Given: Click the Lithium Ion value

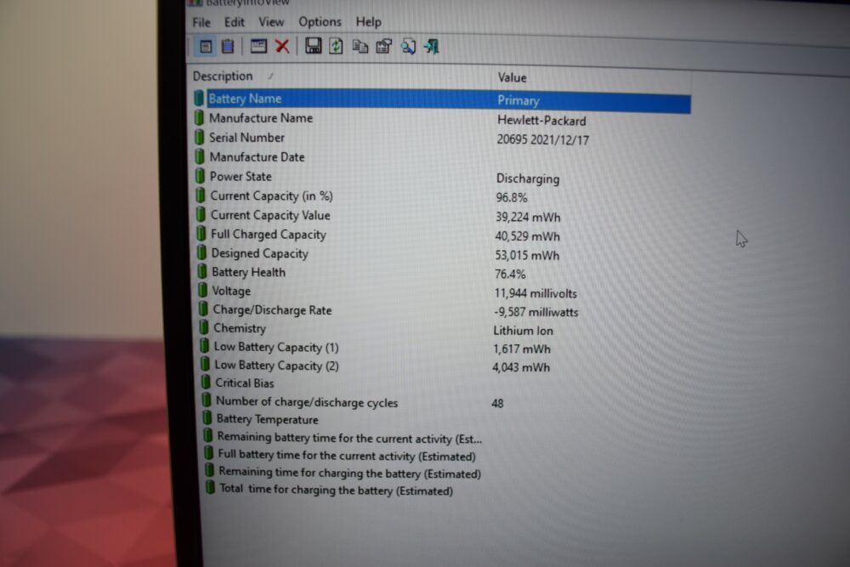Looking at the screenshot, I should [523, 331].
